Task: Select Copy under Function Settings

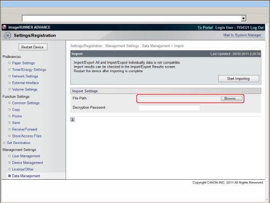Action: [x=16, y=109]
